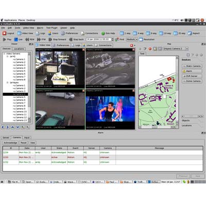Switch to 1 way video layout

tap(125, 33)
